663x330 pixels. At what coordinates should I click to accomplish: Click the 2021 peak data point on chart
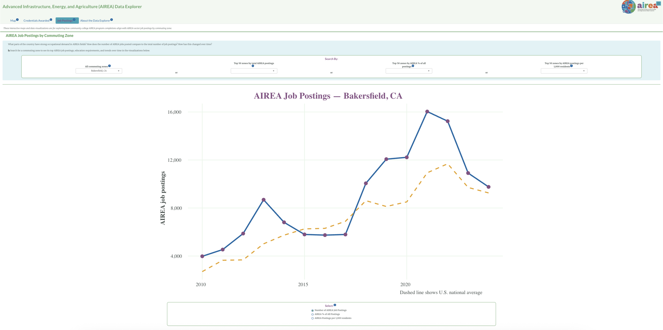click(x=427, y=112)
